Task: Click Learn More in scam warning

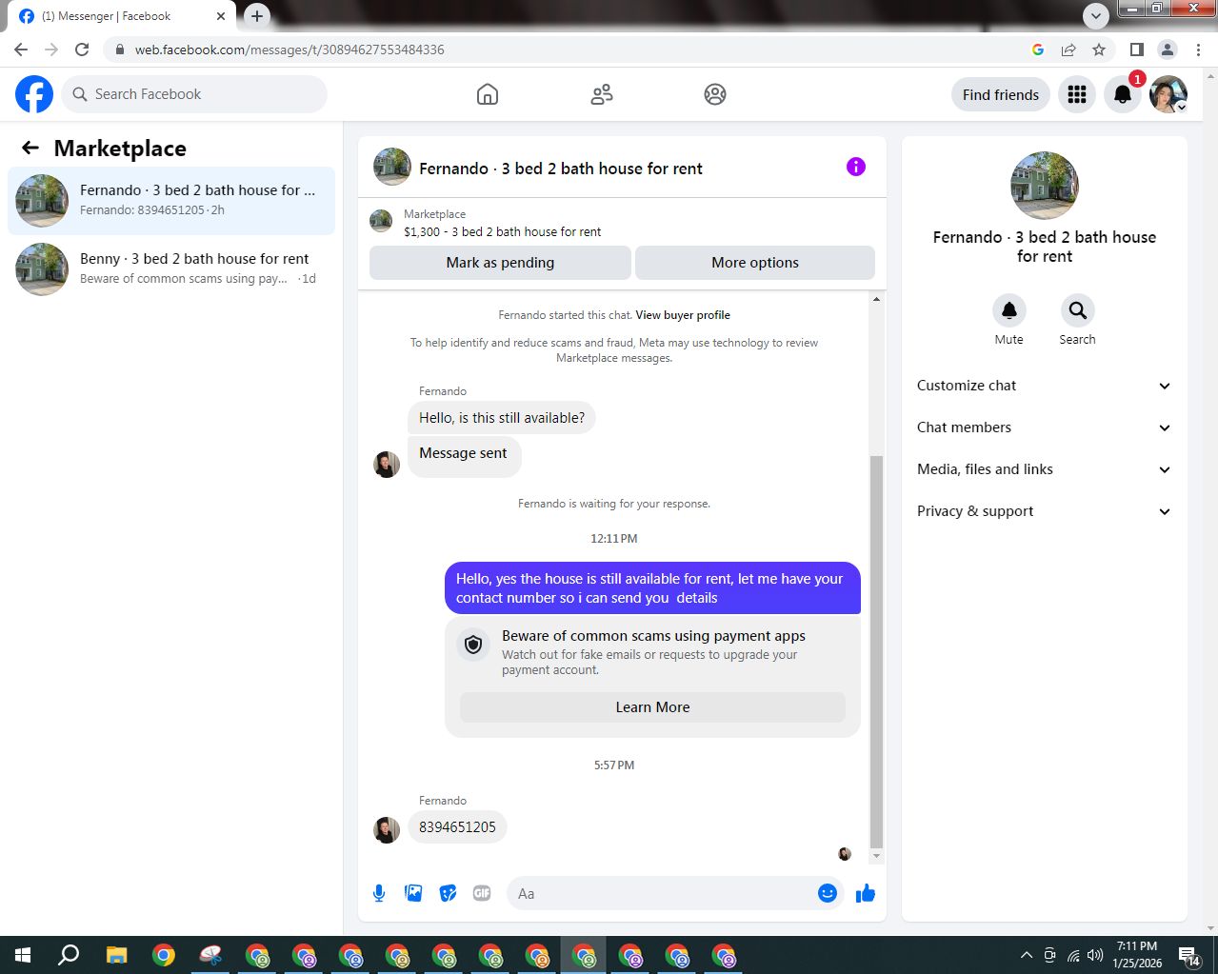Action: (x=652, y=707)
